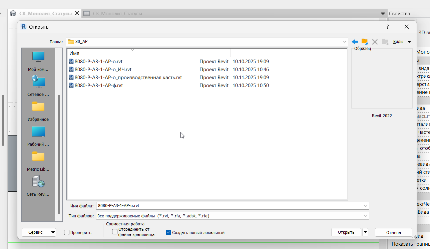Open My Computer location in sidebar
The width and height of the screenshot is (430, 249).
pyautogui.click(x=38, y=62)
